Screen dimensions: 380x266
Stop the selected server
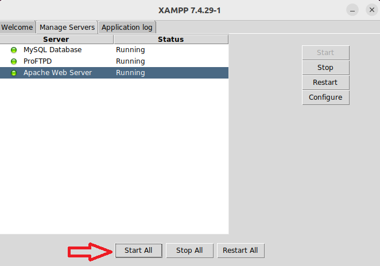325,68
